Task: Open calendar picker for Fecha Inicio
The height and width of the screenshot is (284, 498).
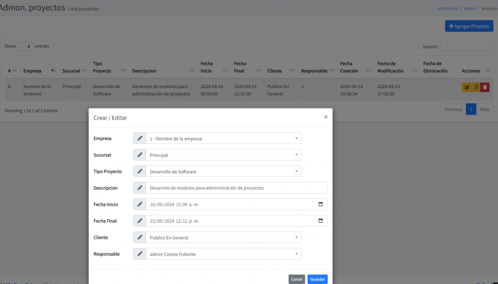Action: [x=320, y=204]
